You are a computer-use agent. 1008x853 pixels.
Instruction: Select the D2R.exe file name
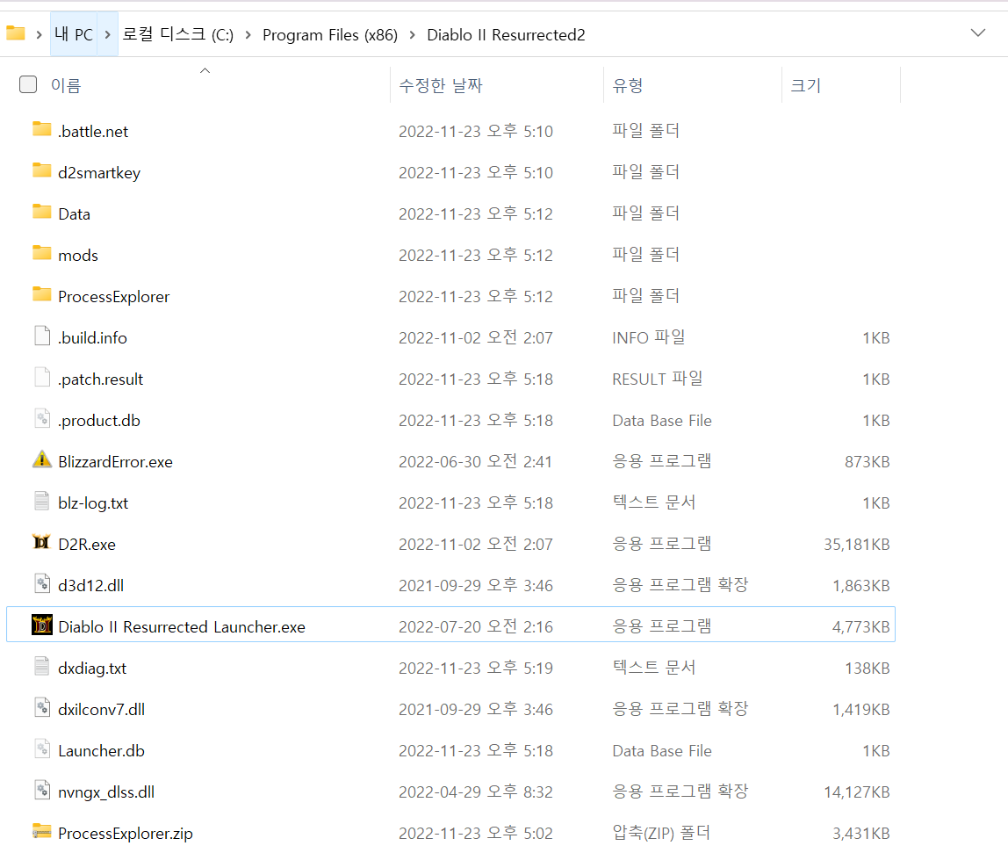point(87,545)
